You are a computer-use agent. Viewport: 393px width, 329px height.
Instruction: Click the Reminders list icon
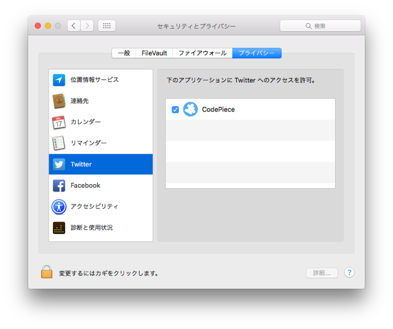pyautogui.click(x=59, y=143)
